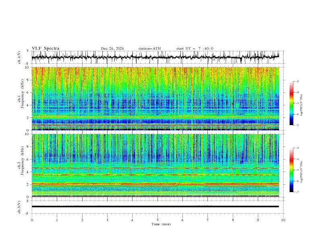319x247 pixels.
Task: Click inside the ch.2 spectrogram panel
Action: pyautogui.click(x=155, y=165)
